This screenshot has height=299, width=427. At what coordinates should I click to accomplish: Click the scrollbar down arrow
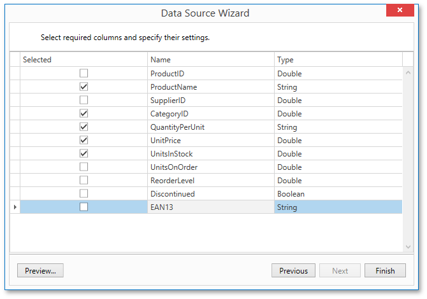(408, 247)
